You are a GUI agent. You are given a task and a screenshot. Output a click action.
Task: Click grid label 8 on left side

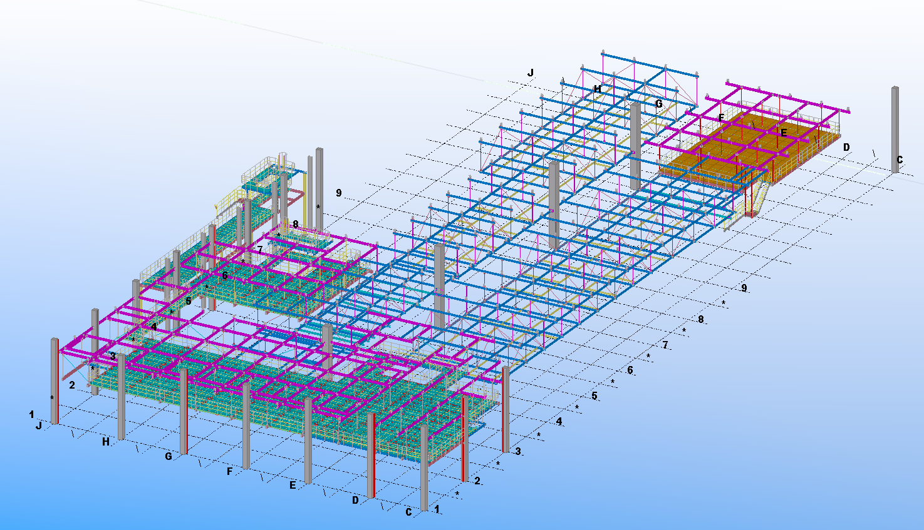point(295,223)
